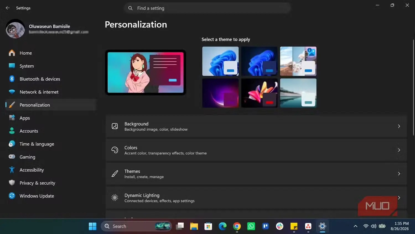Open Network & internet page

pos(51,92)
